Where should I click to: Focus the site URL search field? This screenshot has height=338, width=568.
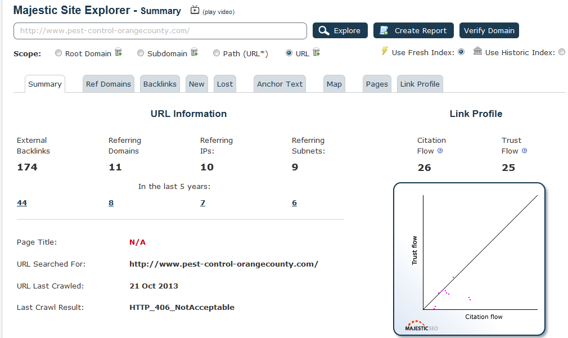[160, 31]
